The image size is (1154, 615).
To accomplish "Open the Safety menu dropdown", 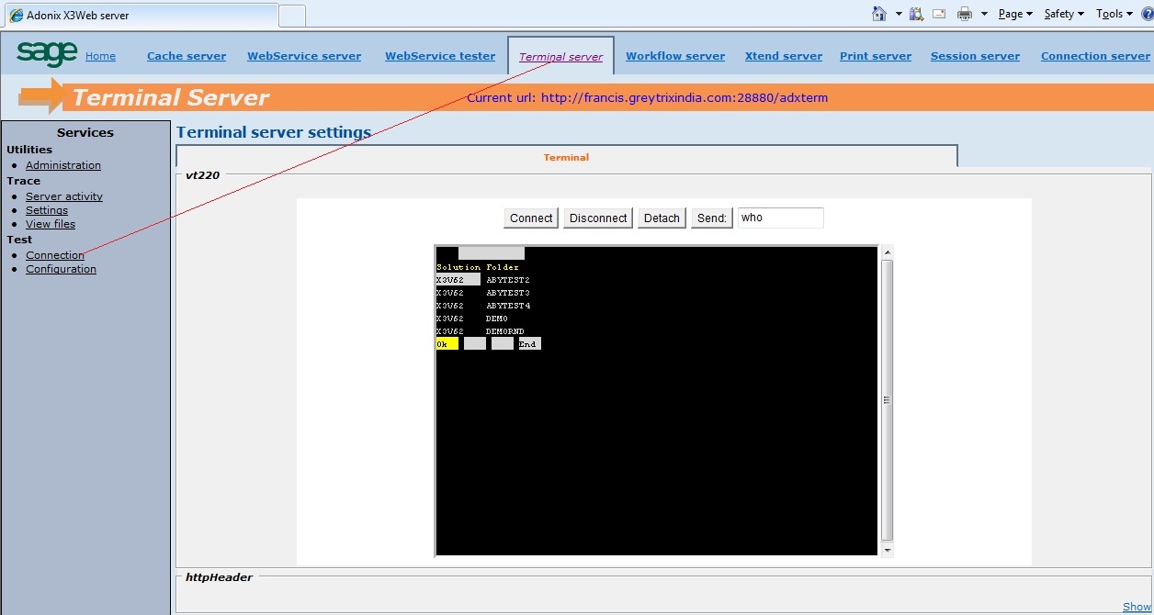I will 1064,14.
